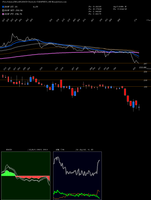Click the blue DOW ST legend swatch
The width and height of the screenshot is (151, 200).
pos(3,7)
